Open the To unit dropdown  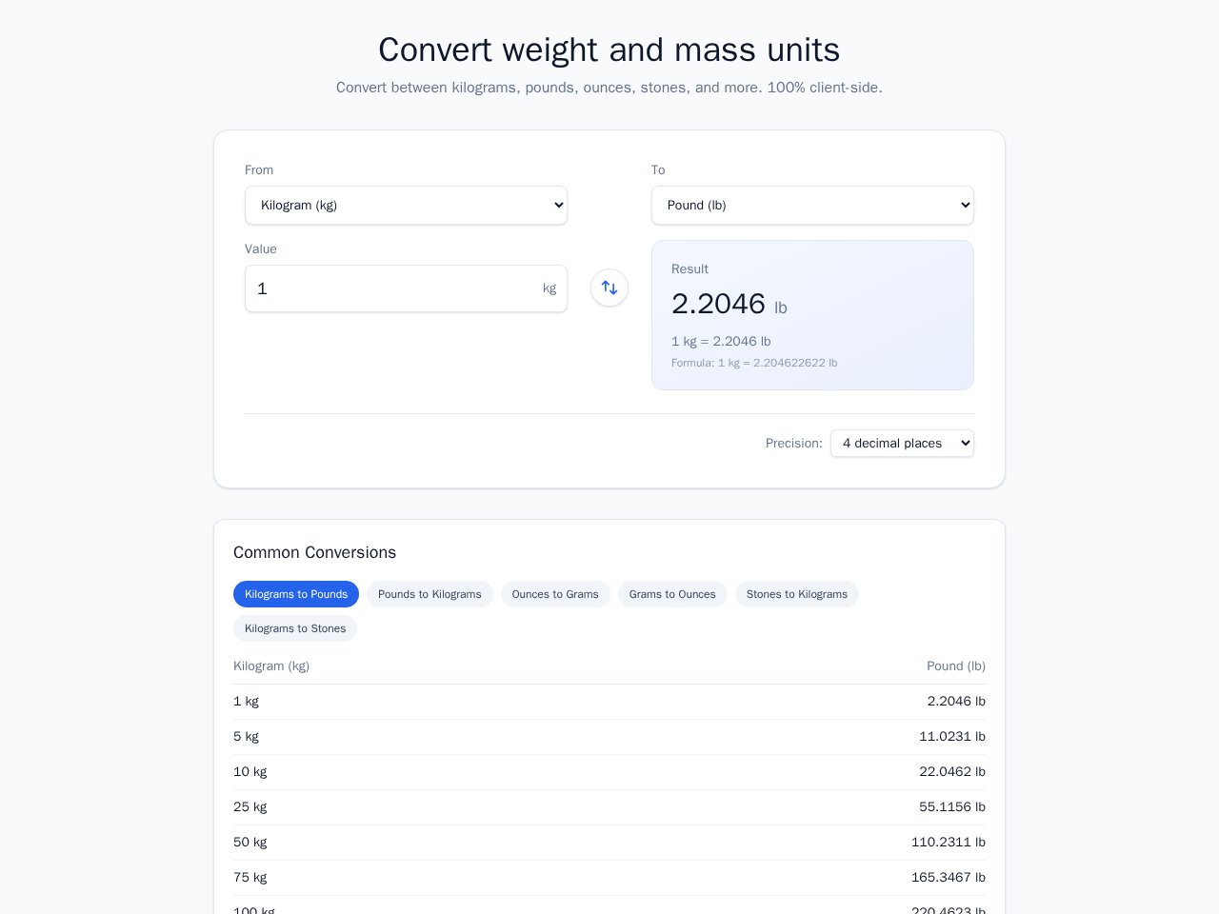(812, 205)
